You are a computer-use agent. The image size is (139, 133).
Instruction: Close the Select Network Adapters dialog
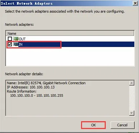coord(135,3)
